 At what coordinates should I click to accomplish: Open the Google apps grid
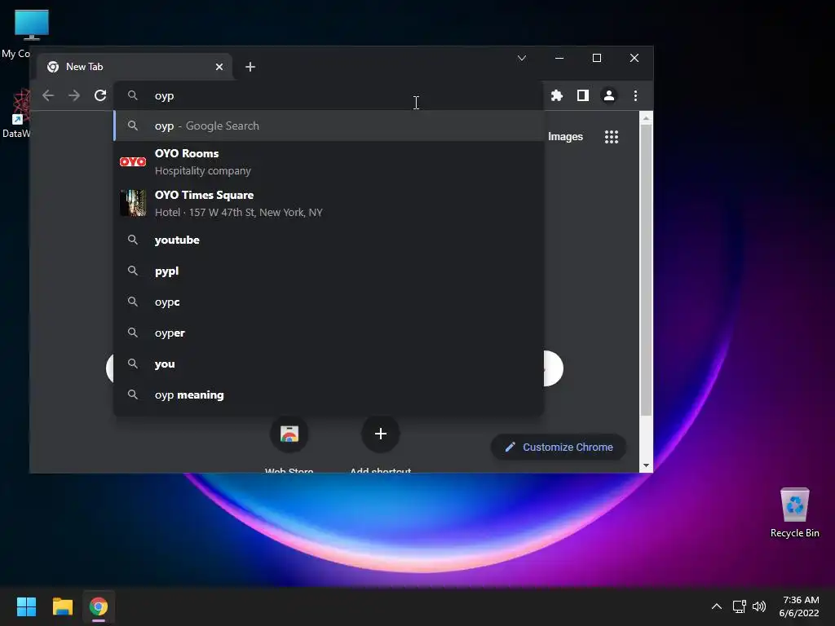tap(612, 137)
